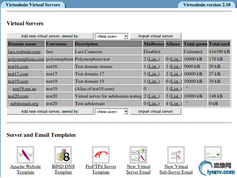The width and height of the screenshot is (237, 178).
Task: Click the Unlimited quota cell
Action: tap(195, 52)
